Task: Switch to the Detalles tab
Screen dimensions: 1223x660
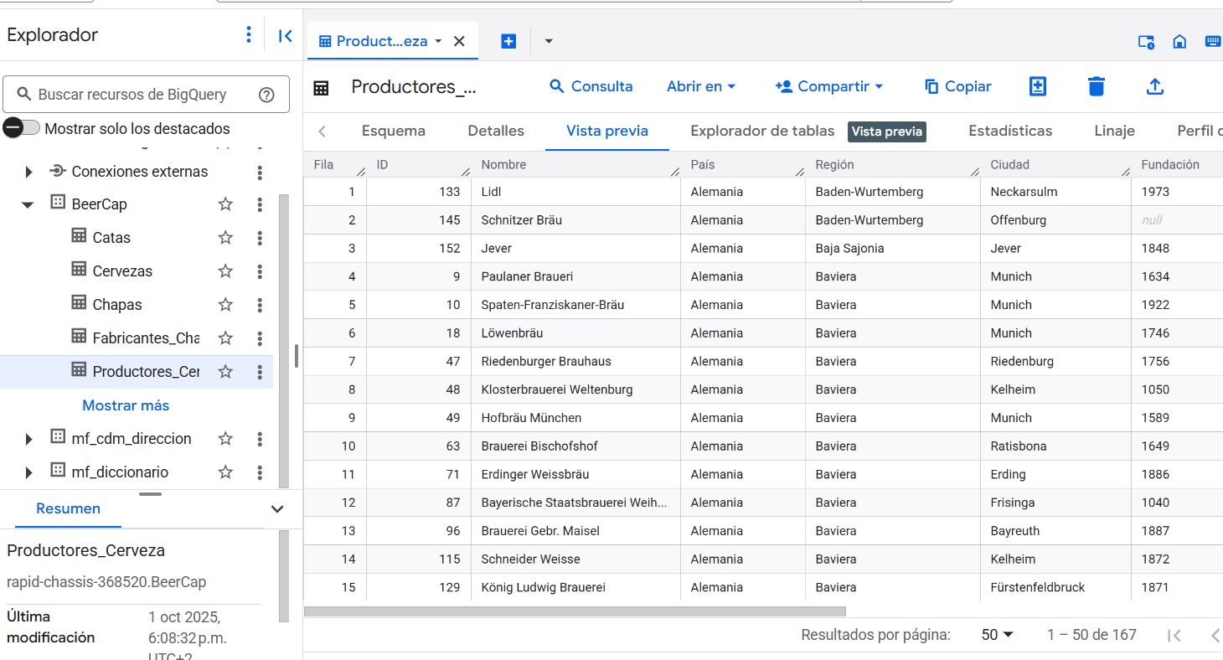Action: [x=496, y=131]
